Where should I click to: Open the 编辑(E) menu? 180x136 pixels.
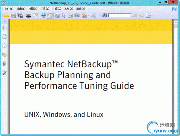(21, 9)
